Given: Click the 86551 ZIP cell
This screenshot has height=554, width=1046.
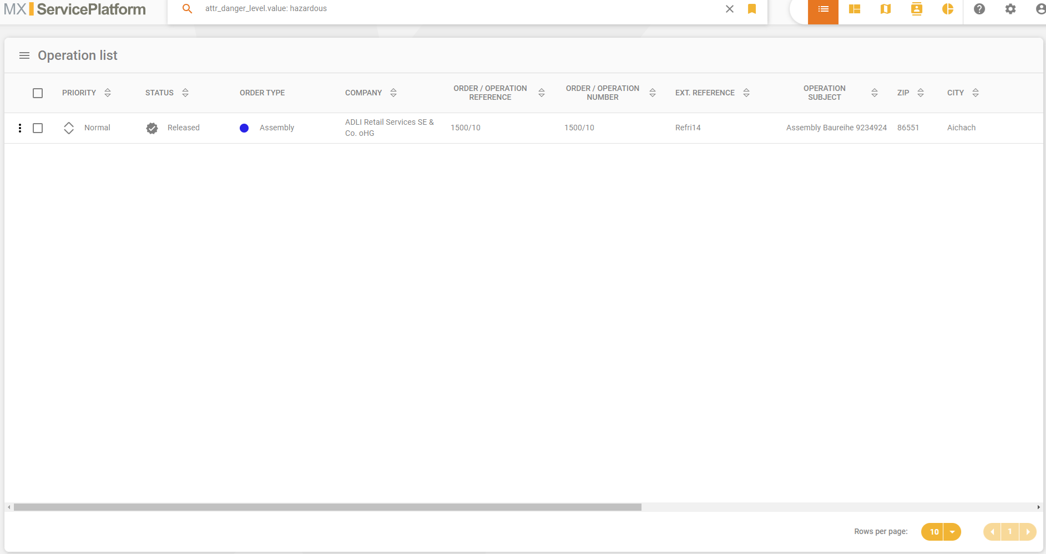Looking at the screenshot, I should pyautogui.click(x=908, y=128).
